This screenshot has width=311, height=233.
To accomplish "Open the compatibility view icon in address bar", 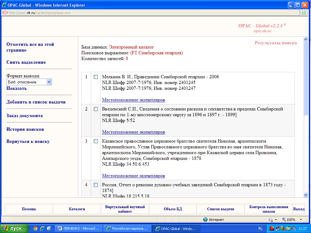I will click(x=304, y=13).
